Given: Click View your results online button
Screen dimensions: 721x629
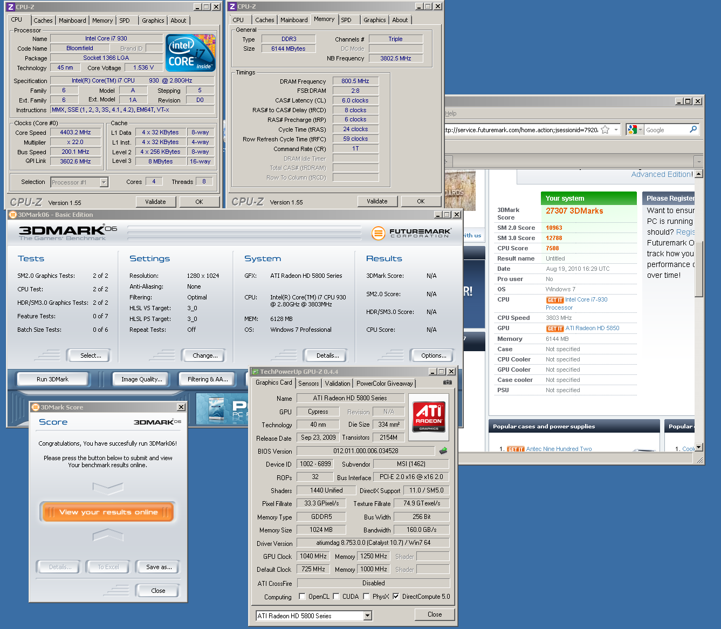Looking at the screenshot, I should tap(108, 512).
